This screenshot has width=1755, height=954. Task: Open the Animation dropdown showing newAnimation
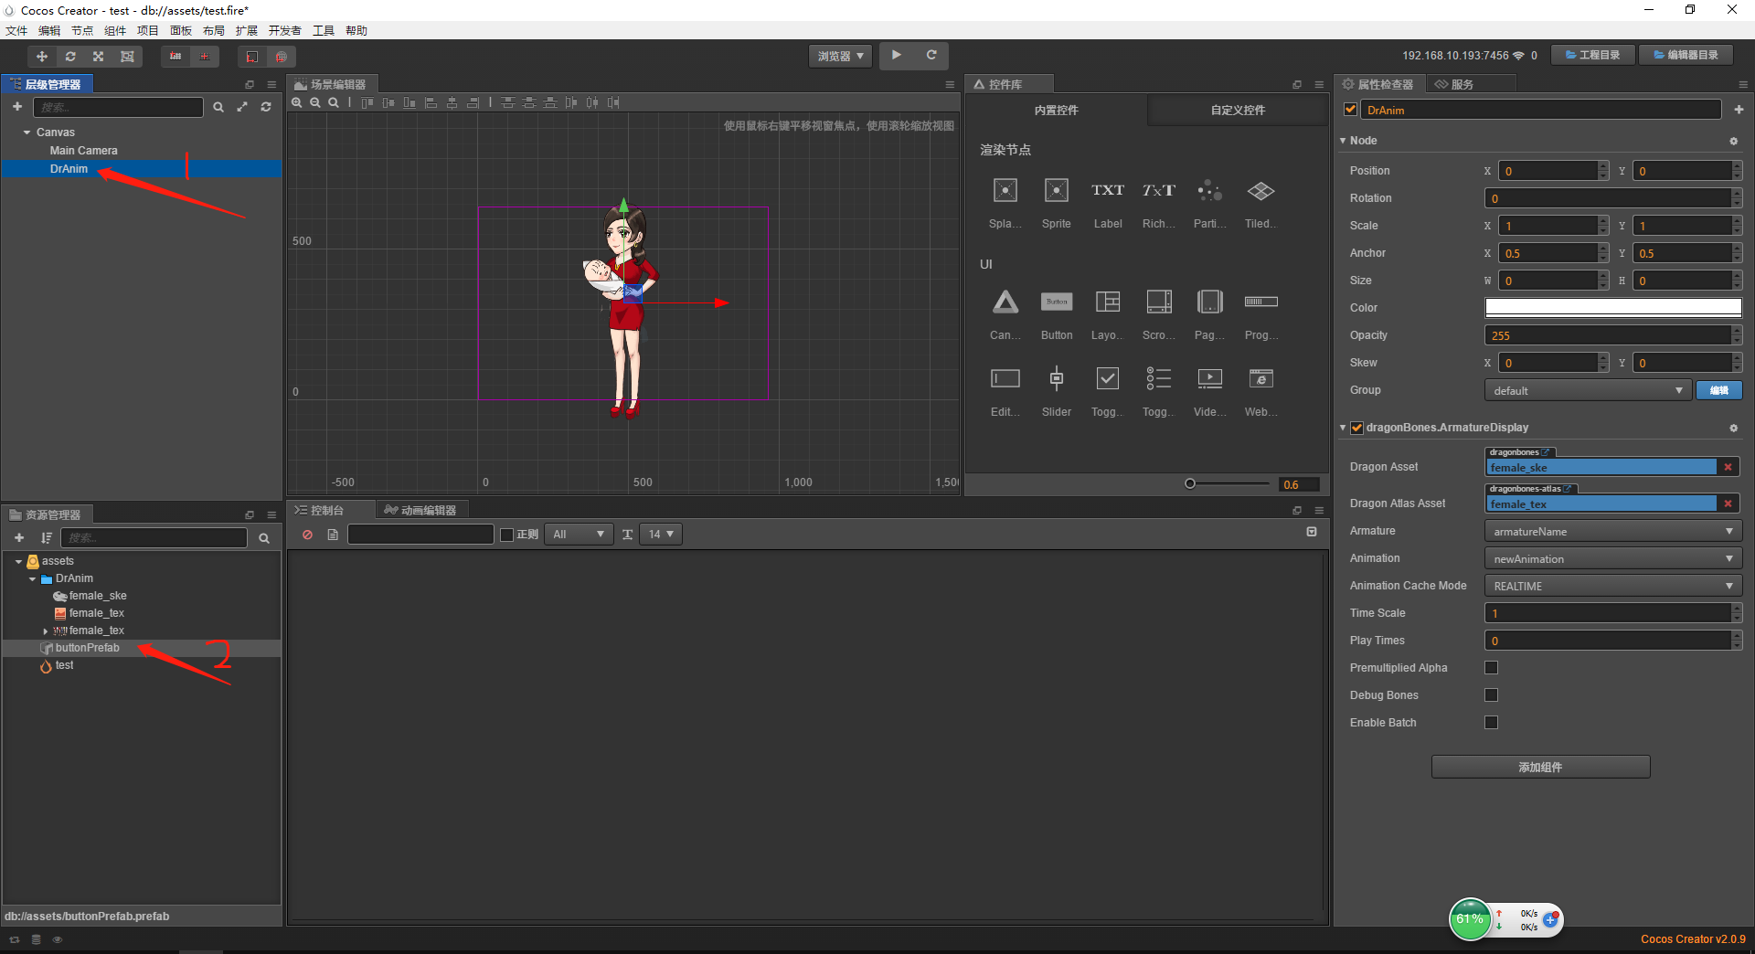pyautogui.click(x=1613, y=558)
